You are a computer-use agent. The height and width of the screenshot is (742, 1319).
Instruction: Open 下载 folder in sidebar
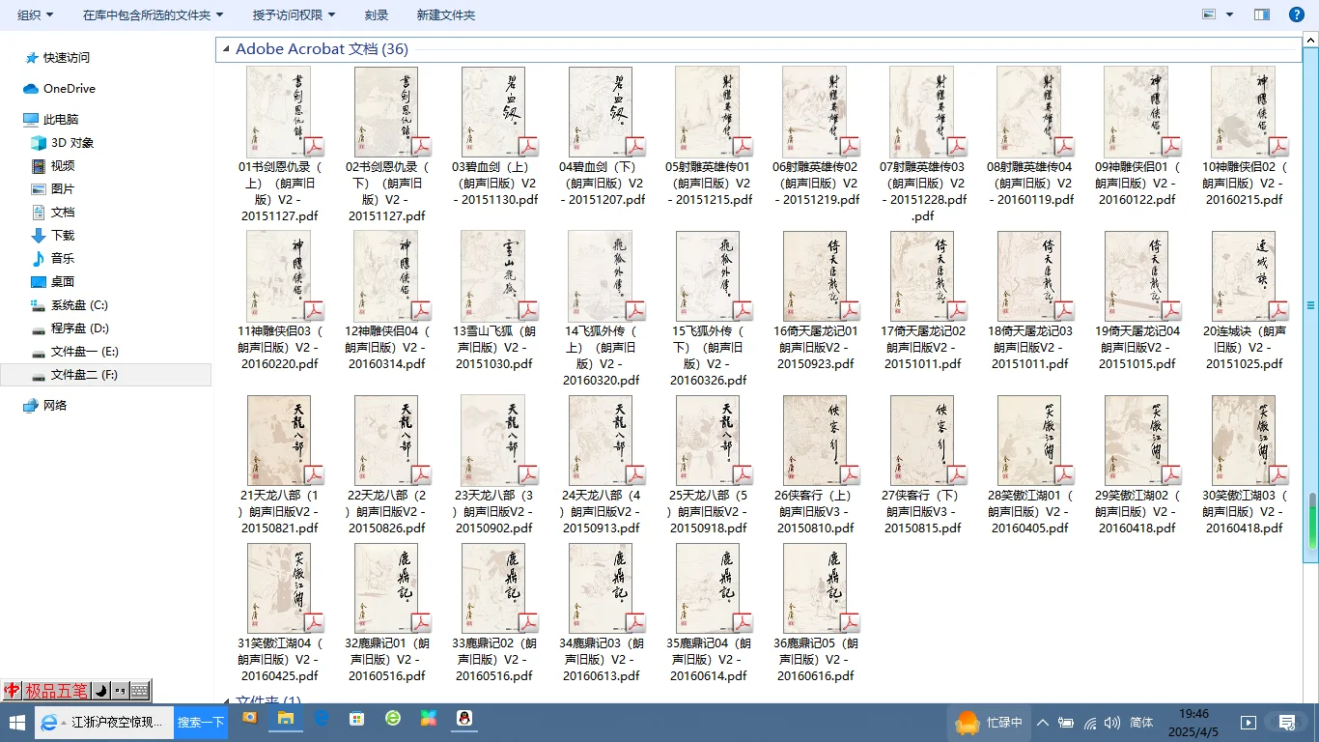[53, 236]
